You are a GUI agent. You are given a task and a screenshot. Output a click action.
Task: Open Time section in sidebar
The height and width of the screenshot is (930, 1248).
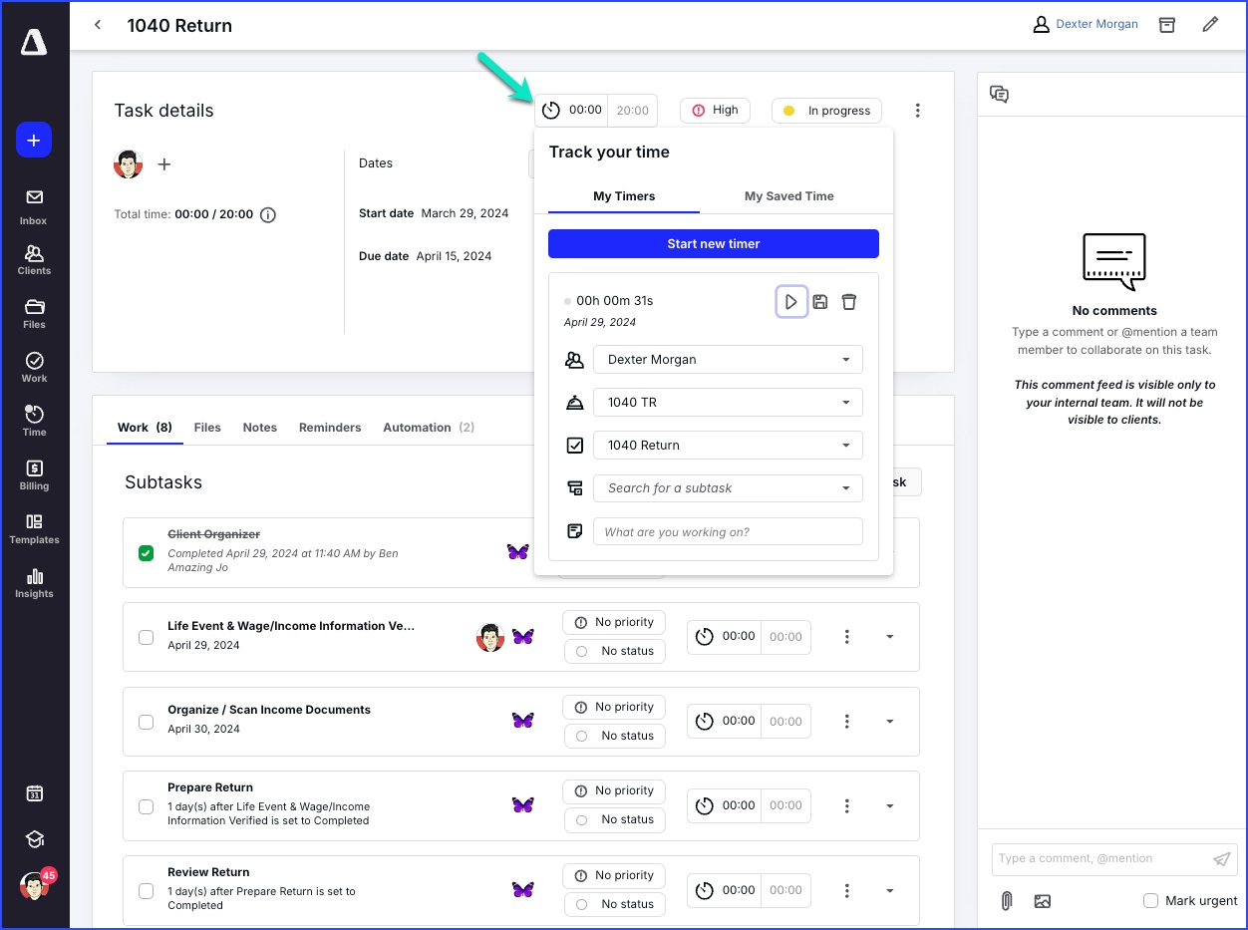(34, 422)
